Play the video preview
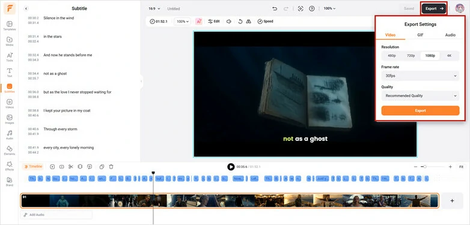The height and width of the screenshot is (225, 470). tap(231, 167)
